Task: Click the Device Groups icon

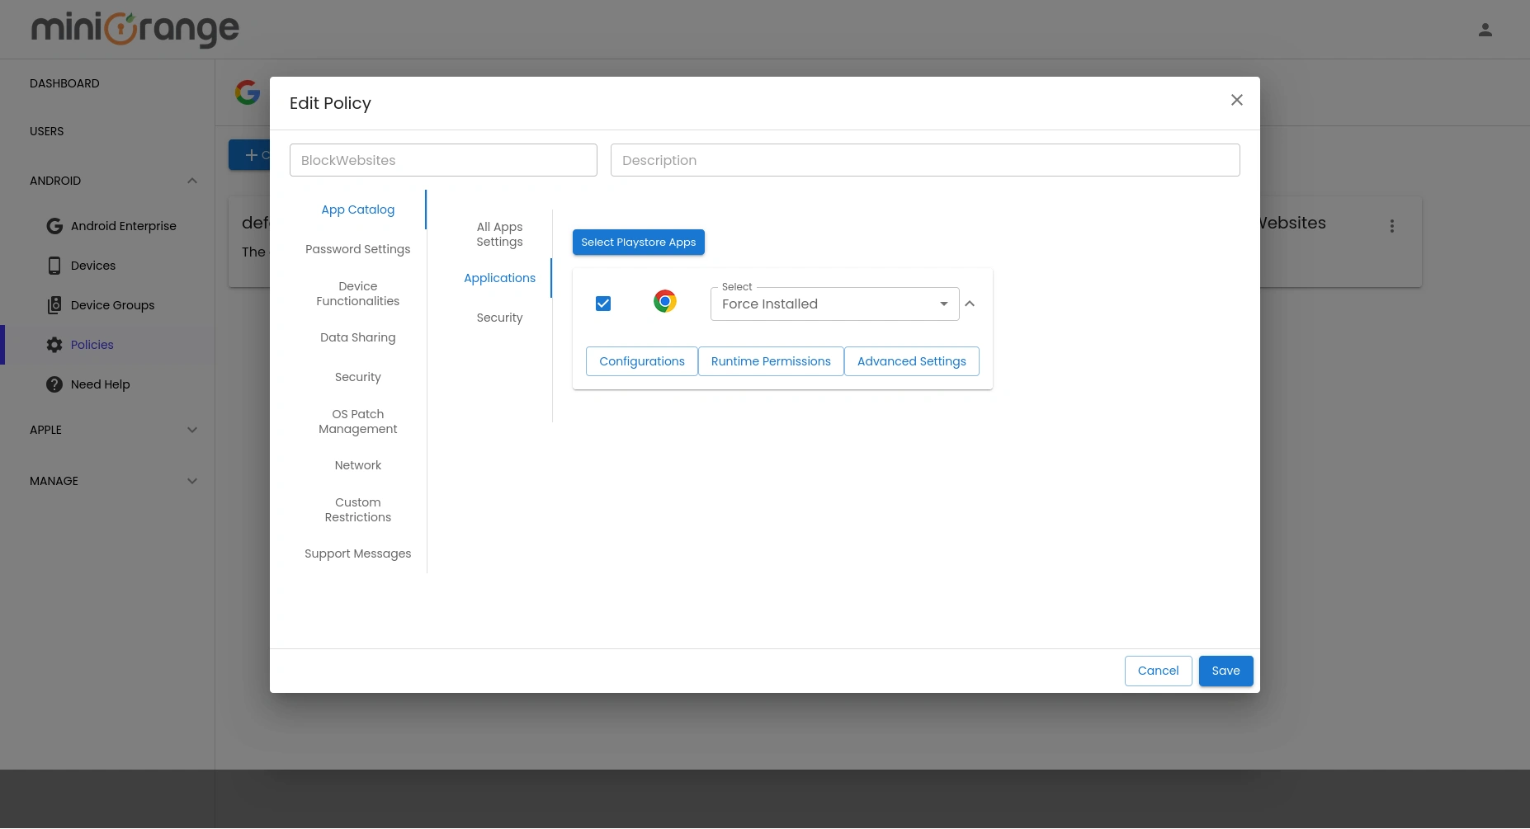Action: coord(54,305)
